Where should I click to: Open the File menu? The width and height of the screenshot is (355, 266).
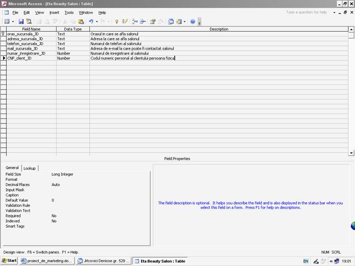[15, 13]
